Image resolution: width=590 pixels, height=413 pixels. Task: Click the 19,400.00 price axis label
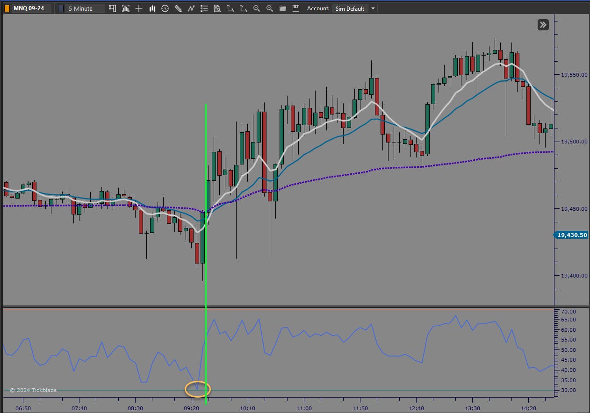(573, 276)
